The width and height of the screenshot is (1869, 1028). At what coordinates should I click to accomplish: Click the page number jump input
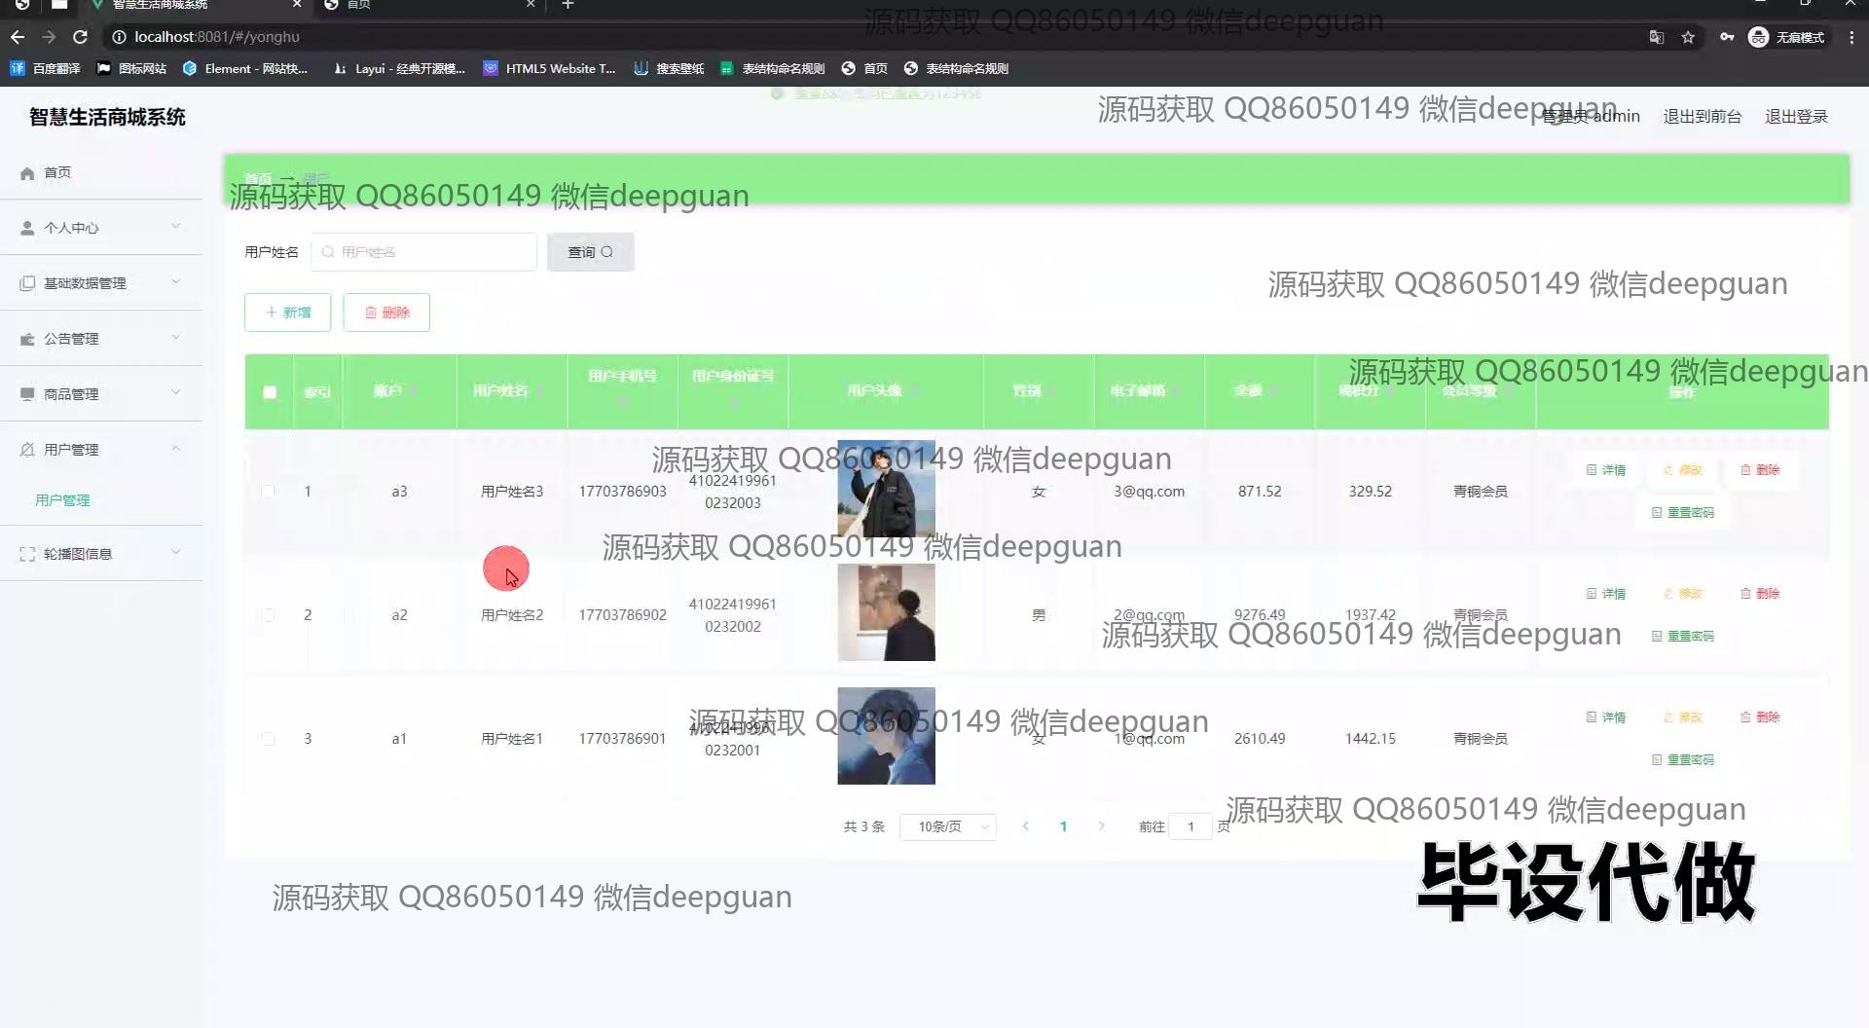click(x=1191, y=826)
